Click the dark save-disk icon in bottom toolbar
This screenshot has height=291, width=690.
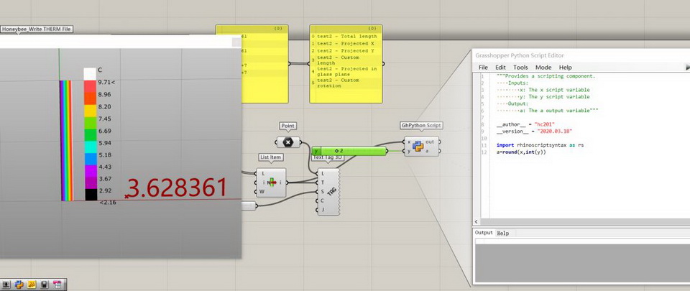[x=45, y=285]
